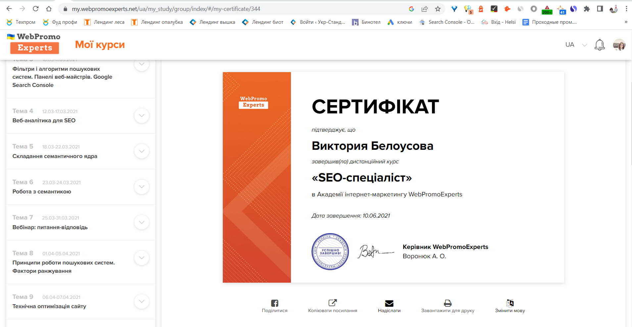The image size is (632, 327).
Task: Share this page via address bar icon
Action: (x=424, y=9)
